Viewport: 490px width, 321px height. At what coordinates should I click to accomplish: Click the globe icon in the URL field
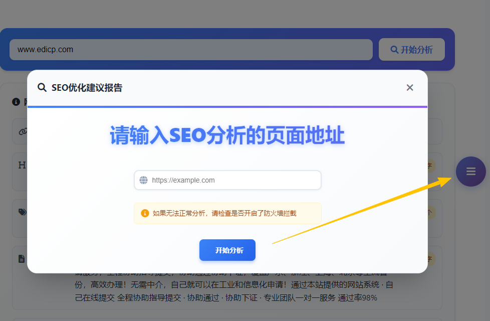coord(144,180)
